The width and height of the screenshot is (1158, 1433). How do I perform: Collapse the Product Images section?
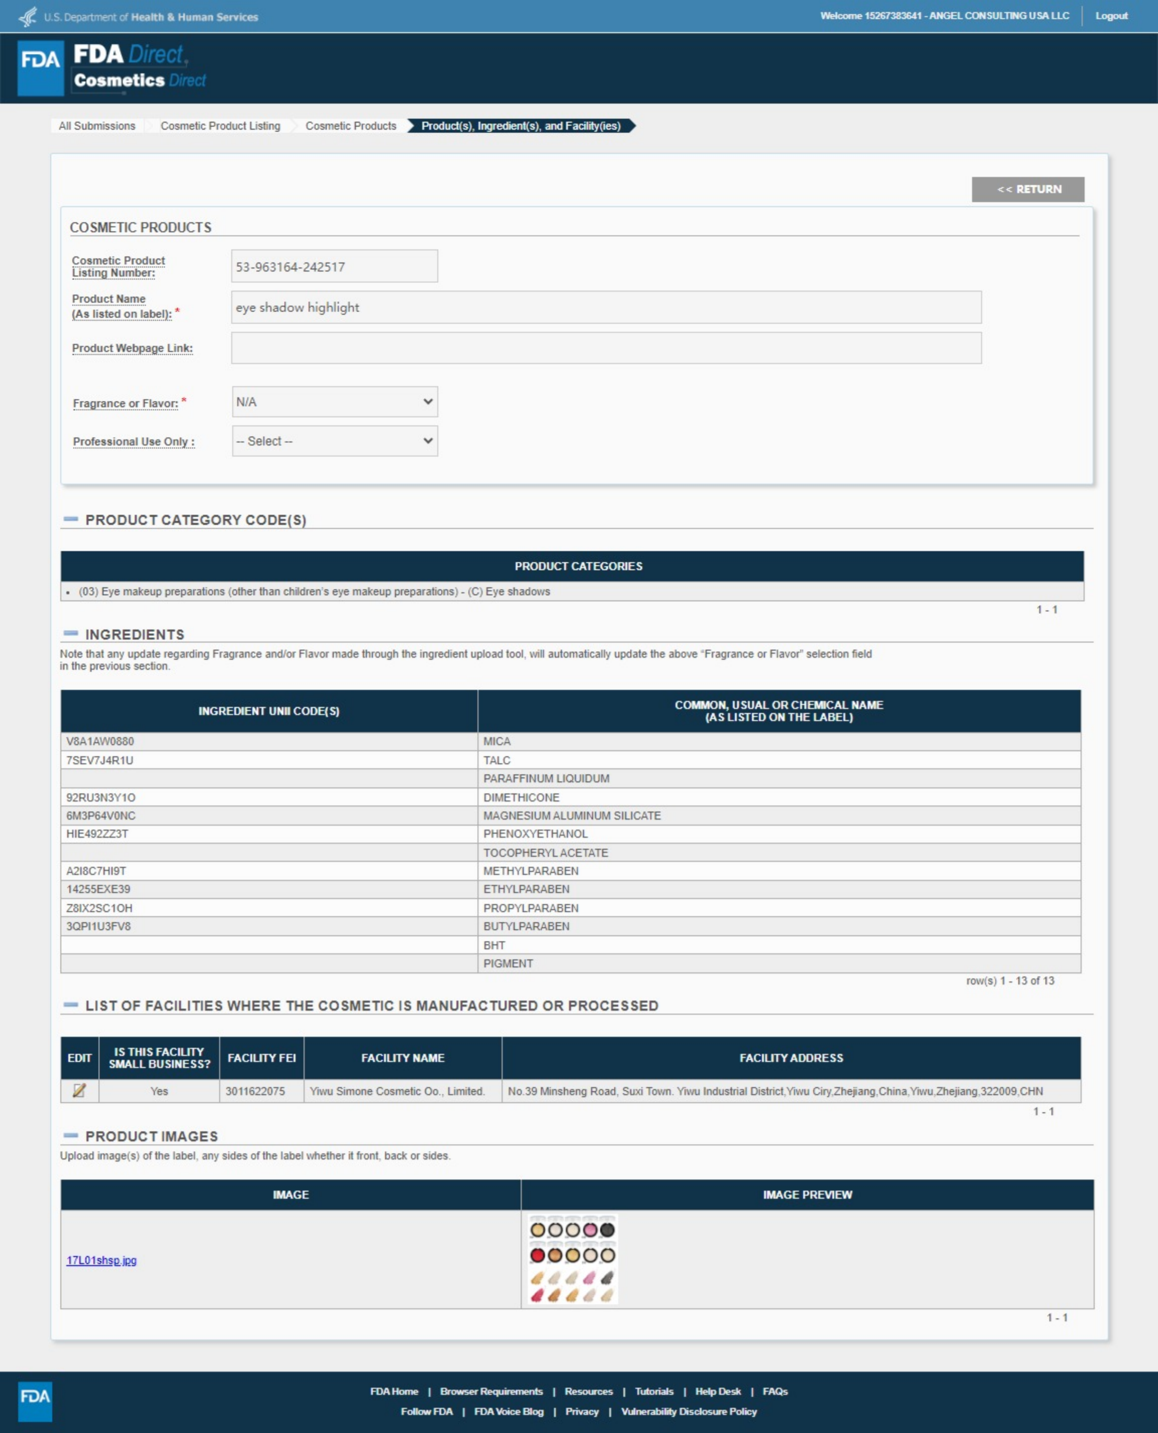click(x=71, y=1135)
